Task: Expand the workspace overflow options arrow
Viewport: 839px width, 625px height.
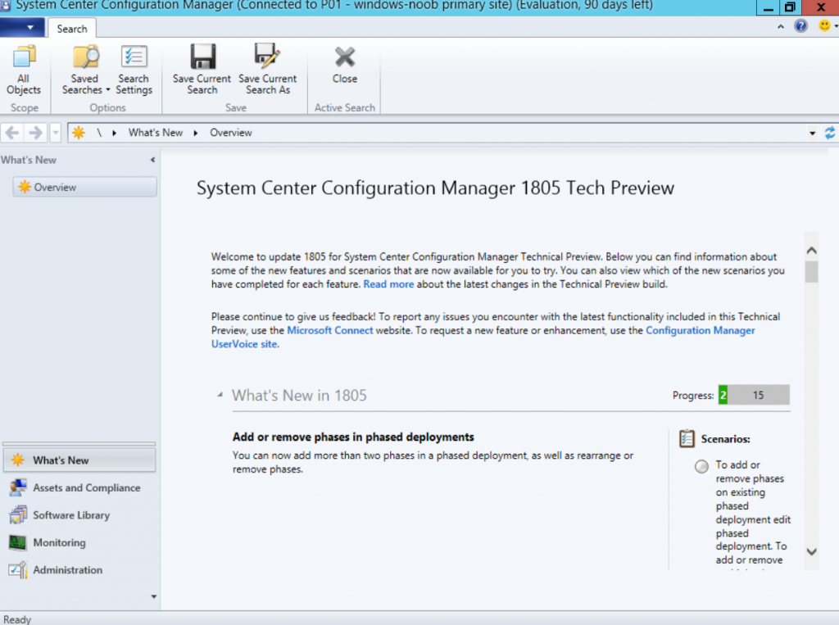Action: 153,596
